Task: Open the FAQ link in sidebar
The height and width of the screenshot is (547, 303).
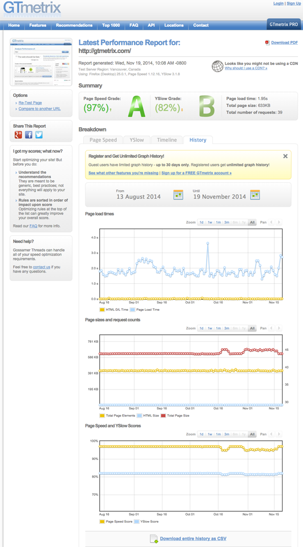Action: coord(33,226)
